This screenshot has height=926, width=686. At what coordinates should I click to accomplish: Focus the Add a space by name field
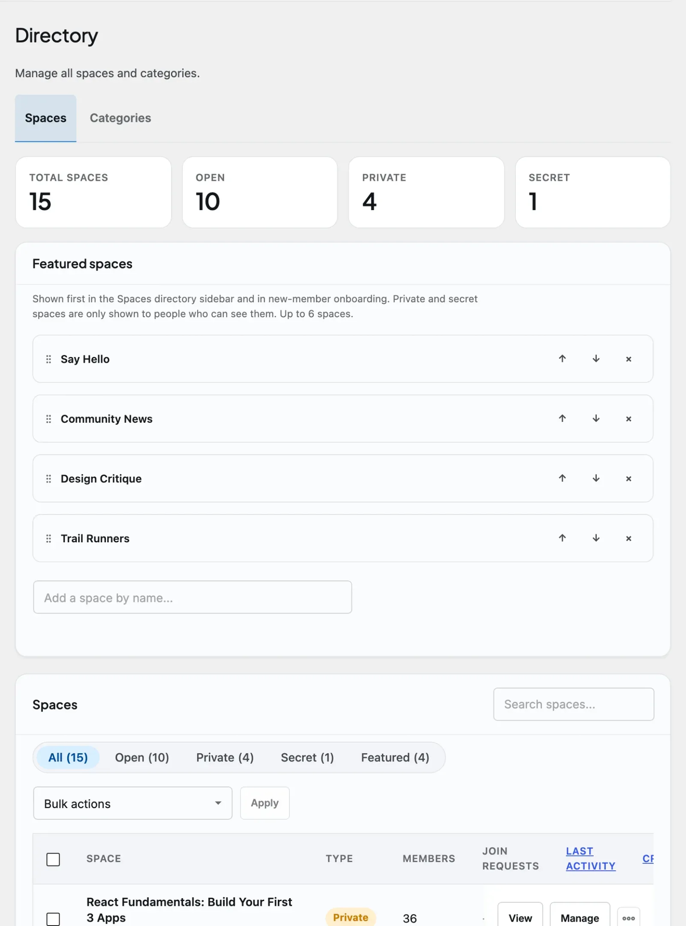coord(193,597)
